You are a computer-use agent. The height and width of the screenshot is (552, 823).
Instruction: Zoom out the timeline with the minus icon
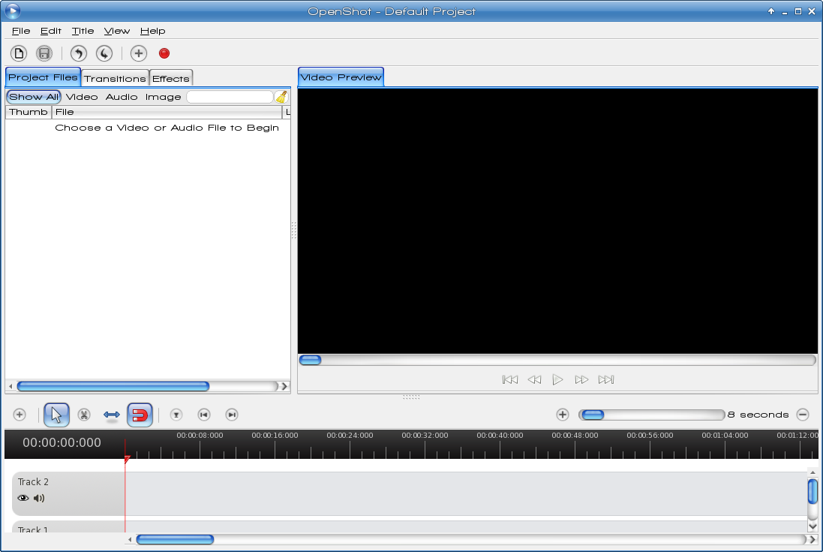pos(803,415)
